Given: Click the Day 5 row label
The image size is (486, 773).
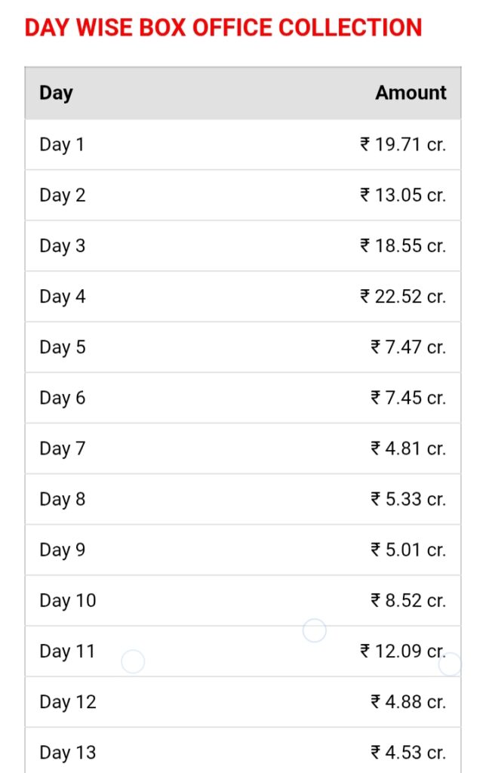Looking at the screenshot, I should coord(63,348).
